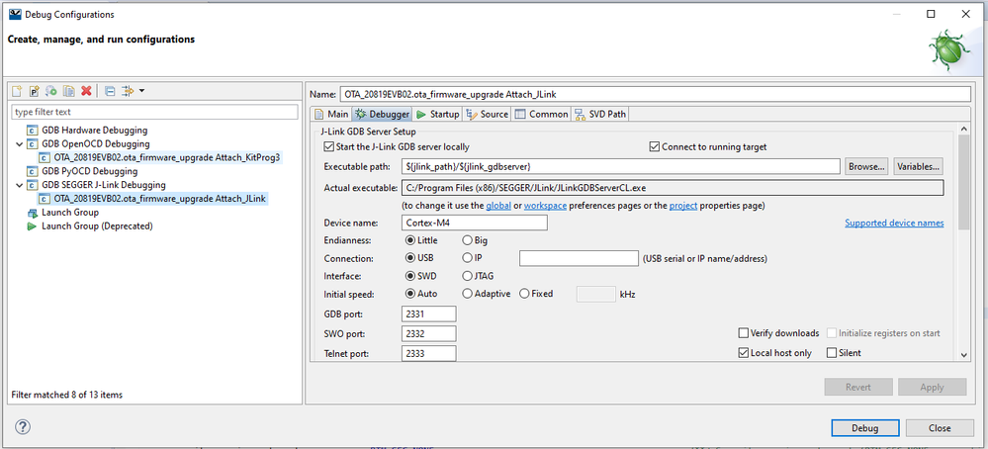Toggle Local host only checkbox
Screen dimensions: 988x449
[x=744, y=353]
